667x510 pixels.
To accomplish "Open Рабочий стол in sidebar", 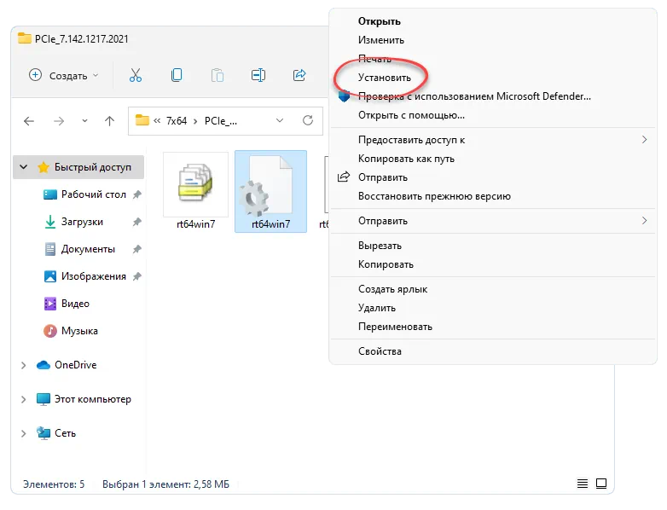I will point(94,194).
